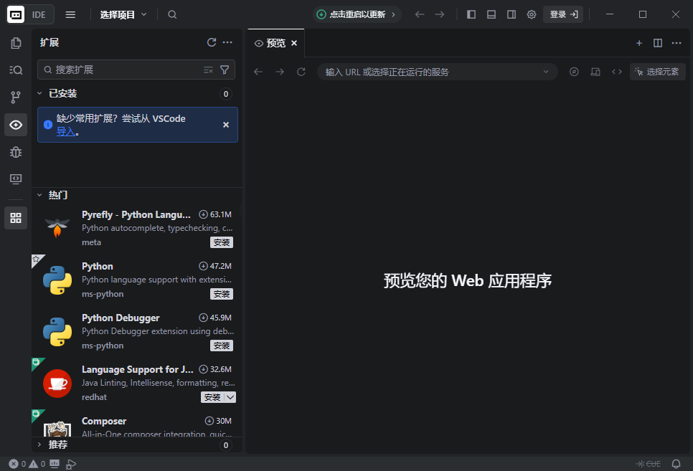
Task: Click the top bar search magnifier
Action: (x=172, y=14)
